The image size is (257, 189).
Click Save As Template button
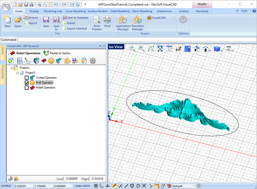(x=76, y=18)
